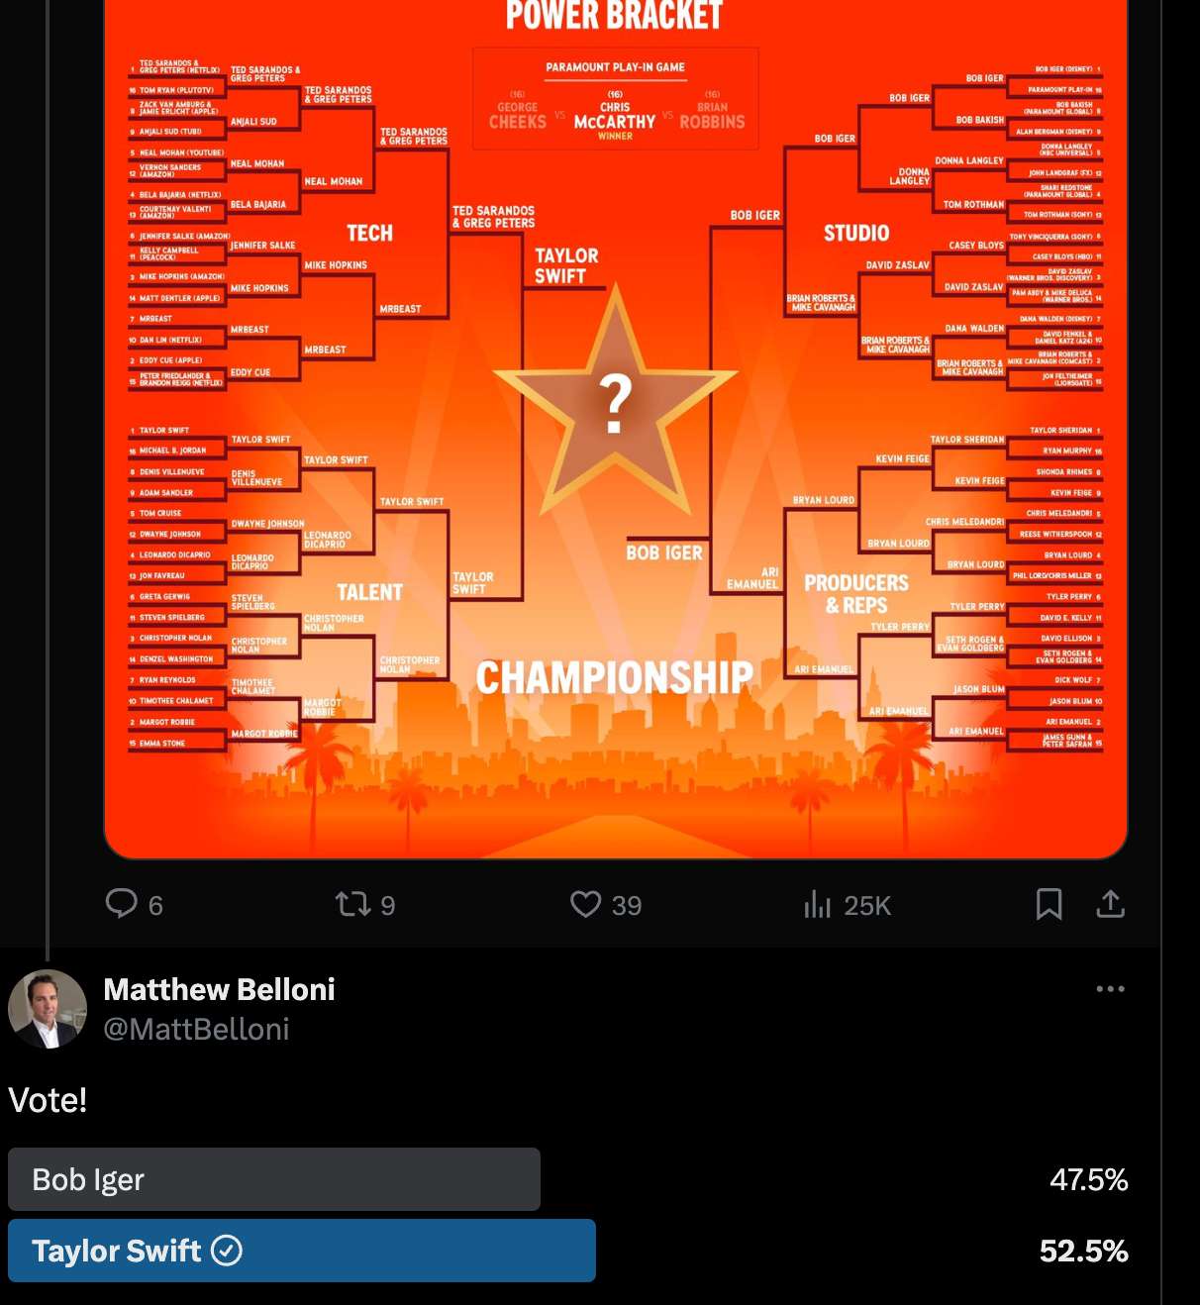Click the question mark star in bracket

click(615, 401)
